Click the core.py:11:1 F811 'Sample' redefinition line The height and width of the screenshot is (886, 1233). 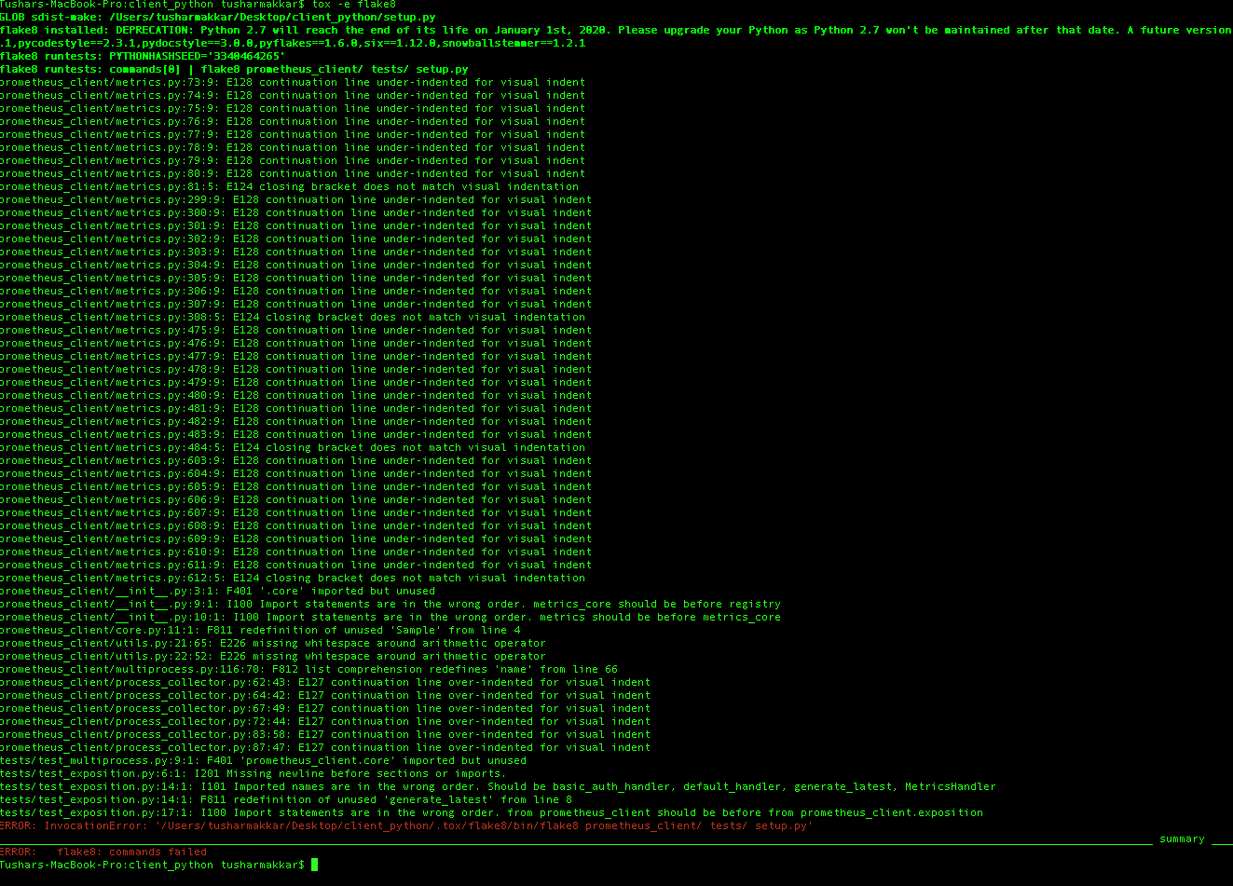[260, 631]
